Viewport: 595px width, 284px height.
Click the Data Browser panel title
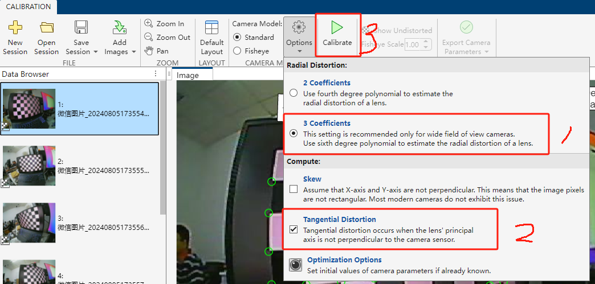25,74
